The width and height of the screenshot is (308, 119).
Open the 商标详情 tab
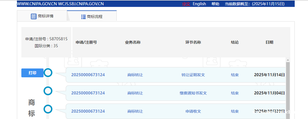[42, 16]
